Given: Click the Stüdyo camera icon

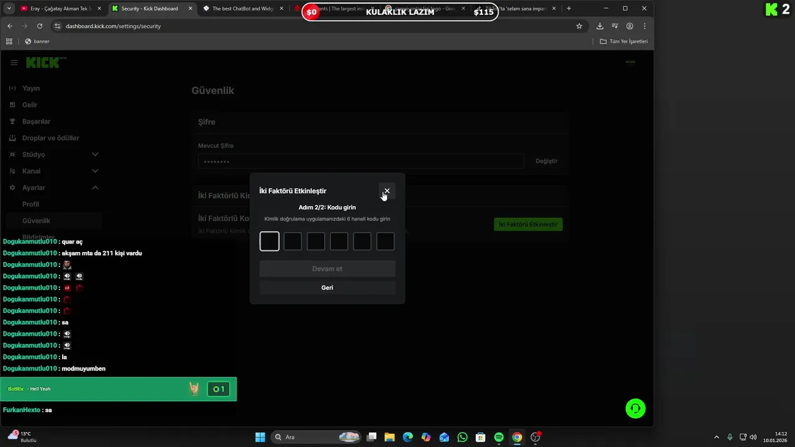Looking at the screenshot, I should [12, 155].
